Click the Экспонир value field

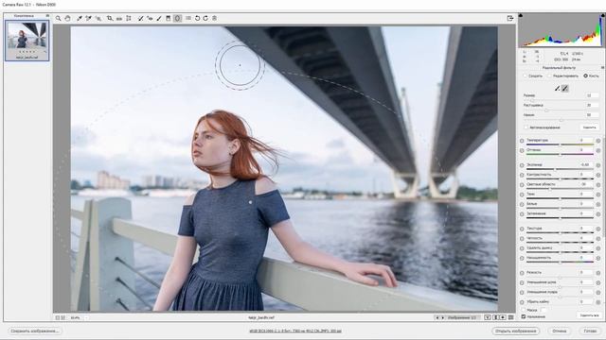(586, 164)
